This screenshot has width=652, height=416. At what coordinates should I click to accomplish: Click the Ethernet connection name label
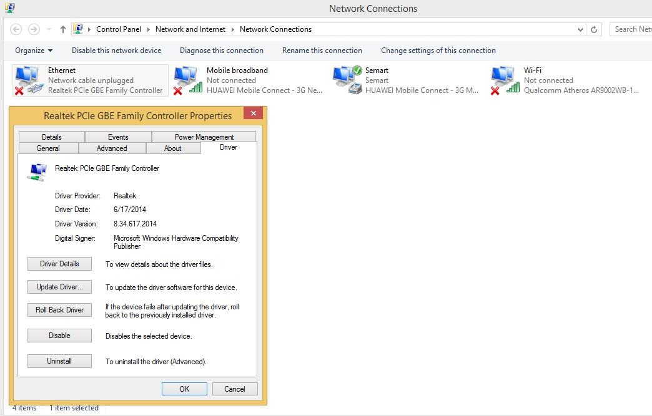click(x=62, y=70)
